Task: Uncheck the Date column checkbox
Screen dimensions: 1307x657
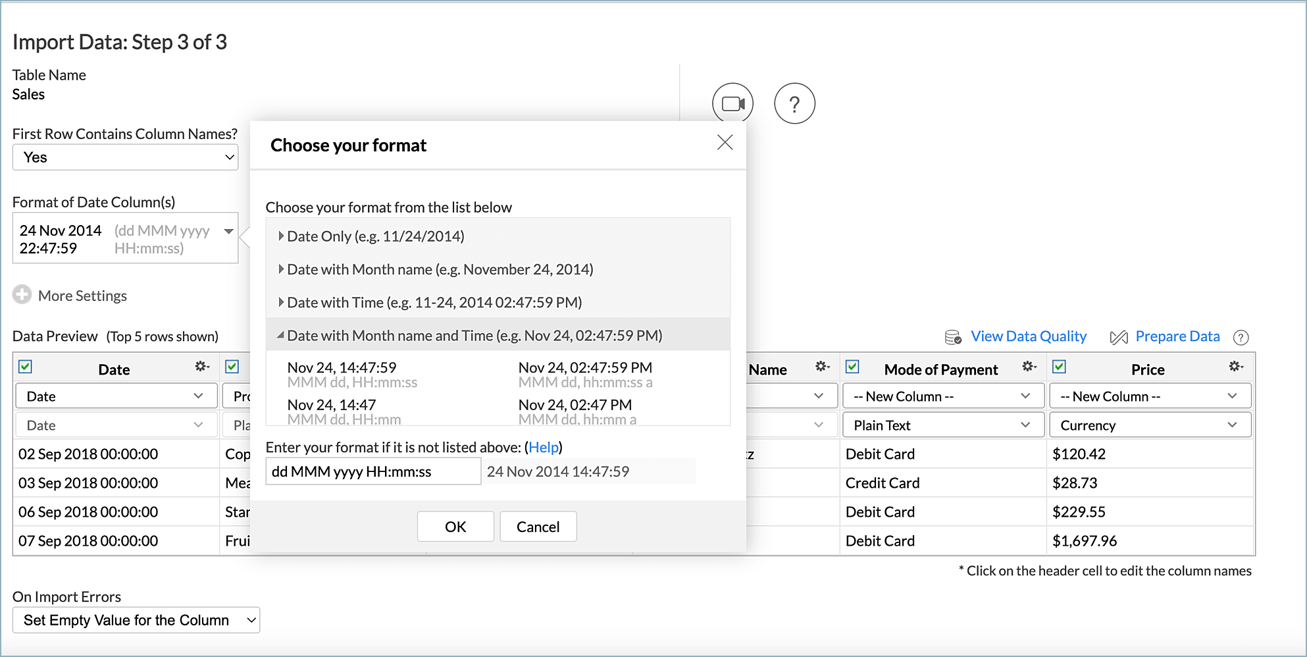Action: [24, 367]
